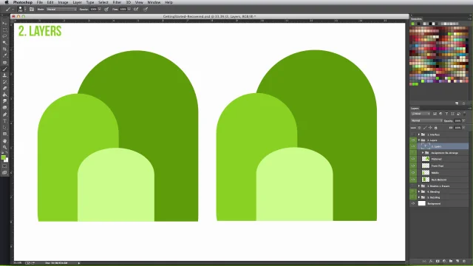This screenshot has height=266, width=473.
Task: Collapse the 2. Layers group
Action: point(419,140)
